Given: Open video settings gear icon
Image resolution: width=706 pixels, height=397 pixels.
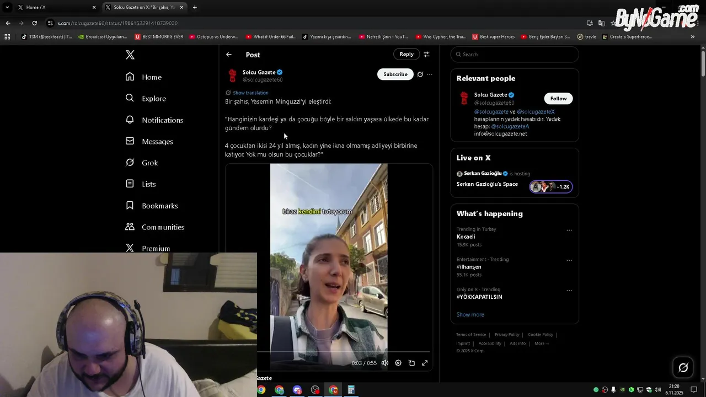Looking at the screenshot, I should [398, 363].
